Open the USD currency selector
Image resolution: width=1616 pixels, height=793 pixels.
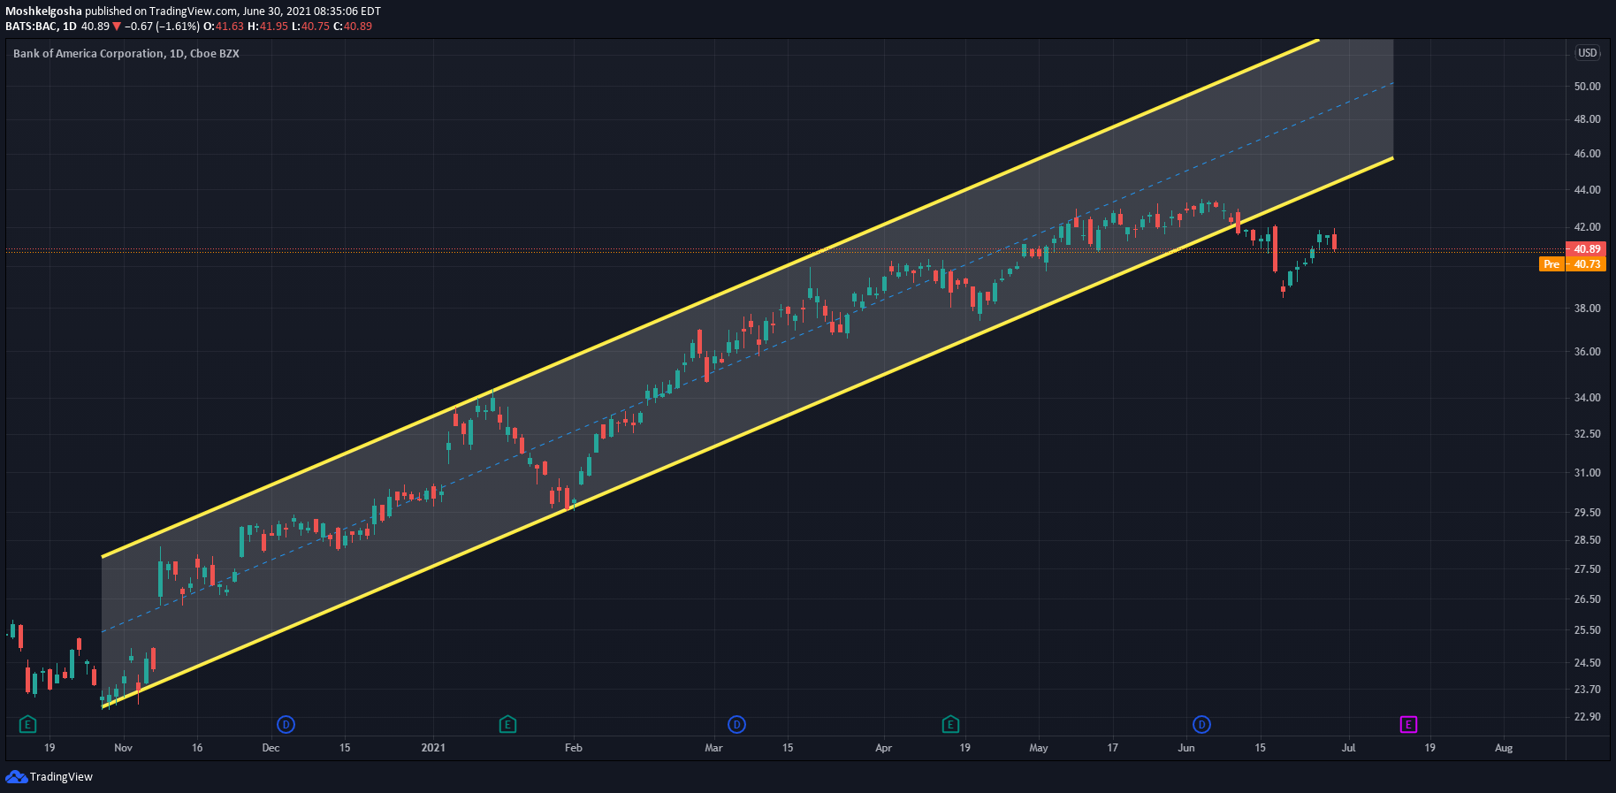point(1588,53)
